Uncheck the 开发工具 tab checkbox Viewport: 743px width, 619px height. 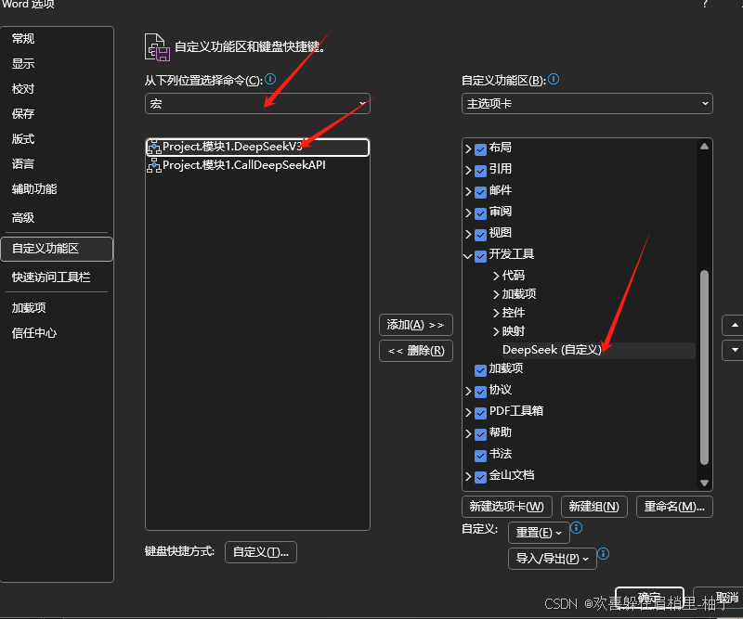click(x=480, y=256)
